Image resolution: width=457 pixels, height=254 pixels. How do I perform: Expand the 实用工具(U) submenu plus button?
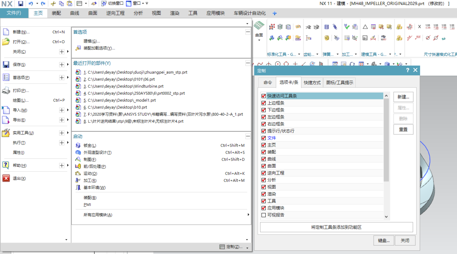62,133
